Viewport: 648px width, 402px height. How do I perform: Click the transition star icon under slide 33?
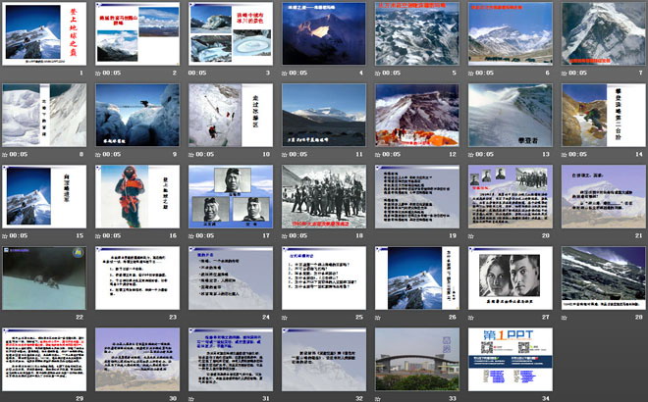click(378, 399)
